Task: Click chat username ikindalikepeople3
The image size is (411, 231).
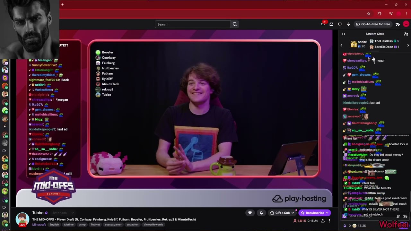Action: (x=356, y=103)
